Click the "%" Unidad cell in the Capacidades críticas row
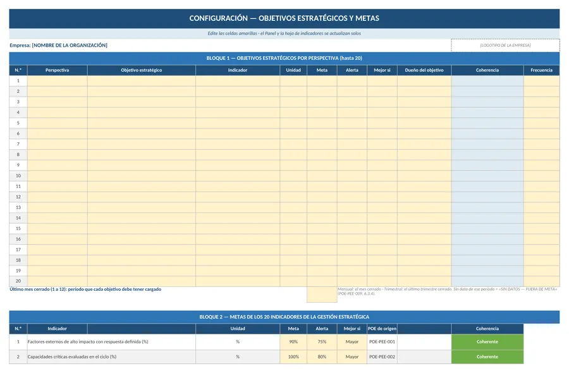 [238, 357]
